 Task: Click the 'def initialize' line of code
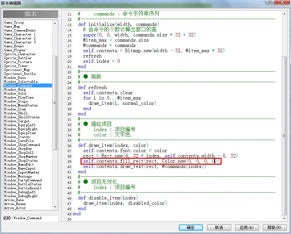pos(118,24)
